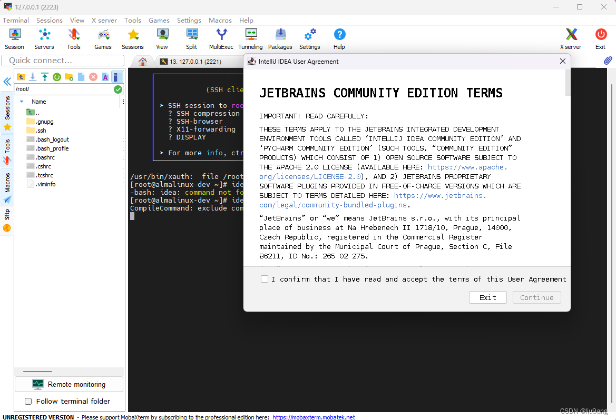This screenshot has height=420, width=616.
Task: Click the Split terminal icon
Action: [x=192, y=39]
